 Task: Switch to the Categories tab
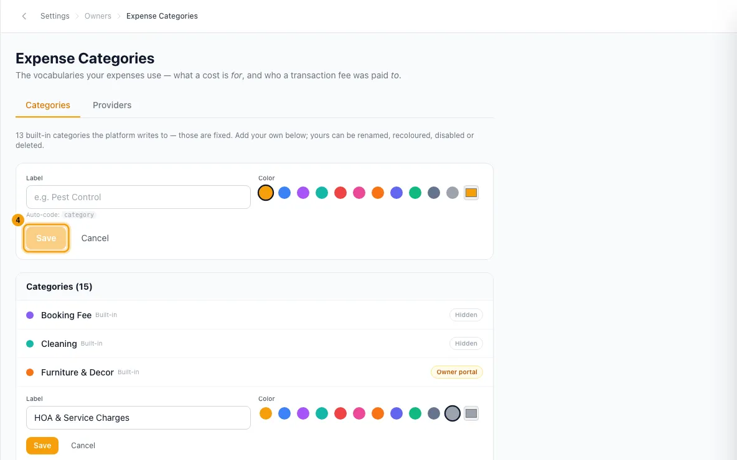point(48,105)
